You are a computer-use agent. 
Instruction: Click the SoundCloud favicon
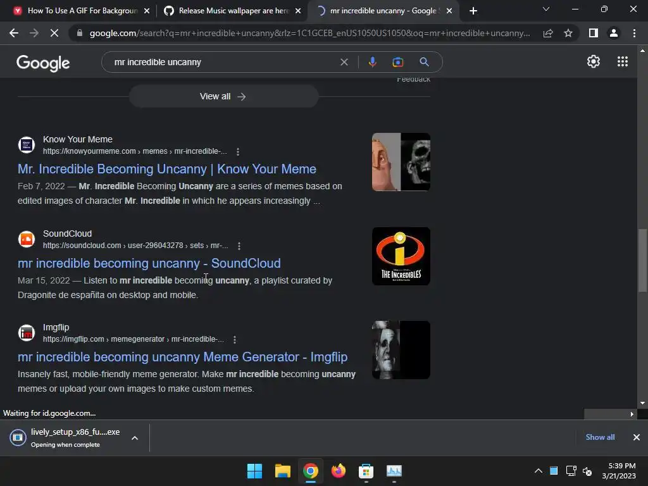[27, 239]
